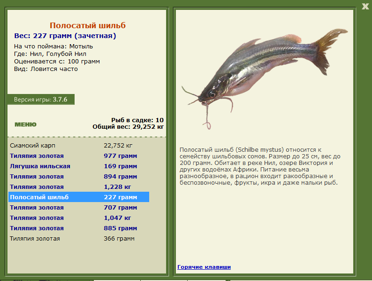The image size is (372, 281).
Task: Click highlighted Полосатый шильб 227 грамм row
Action: [x=79, y=197]
